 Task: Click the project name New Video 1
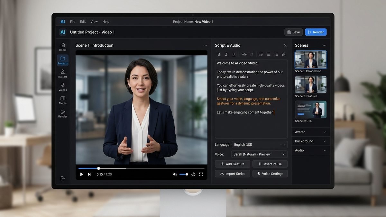204,22
